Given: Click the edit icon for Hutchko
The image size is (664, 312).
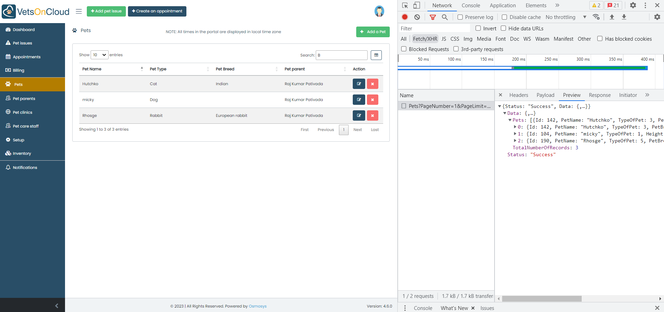Looking at the screenshot, I should tap(359, 84).
